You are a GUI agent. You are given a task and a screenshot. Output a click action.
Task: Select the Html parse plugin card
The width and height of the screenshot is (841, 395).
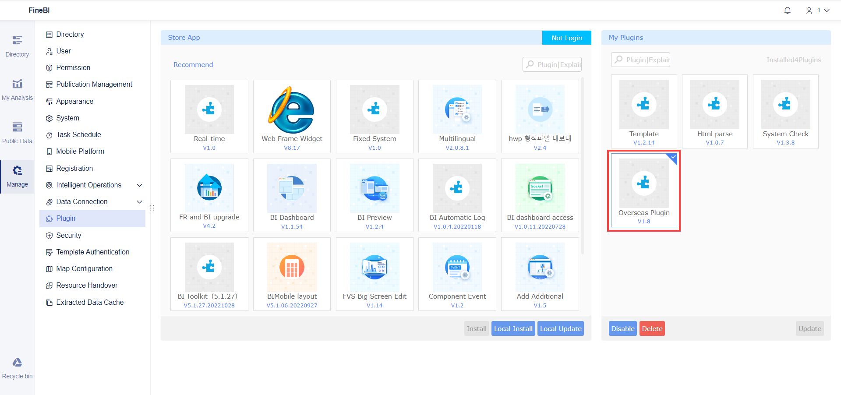714,112
